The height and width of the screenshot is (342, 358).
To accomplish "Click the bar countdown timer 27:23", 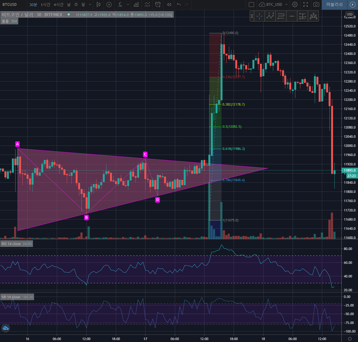I will point(351,176).
